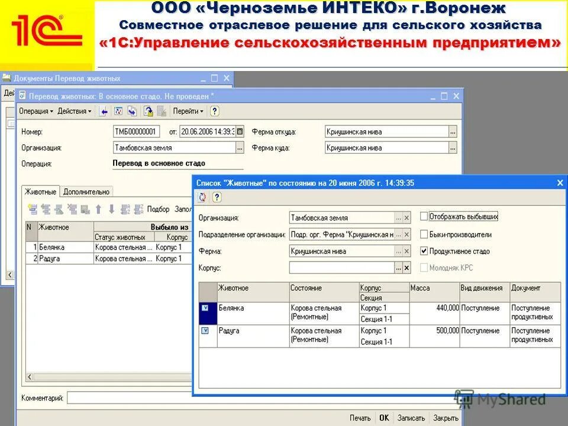
Task: Click the back navigation arrow icon
Action: 104,112
